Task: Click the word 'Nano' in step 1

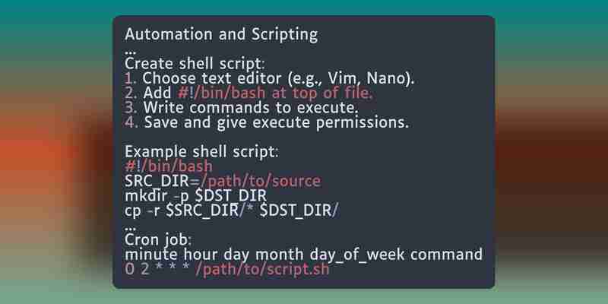Action: tap(386, 78)
